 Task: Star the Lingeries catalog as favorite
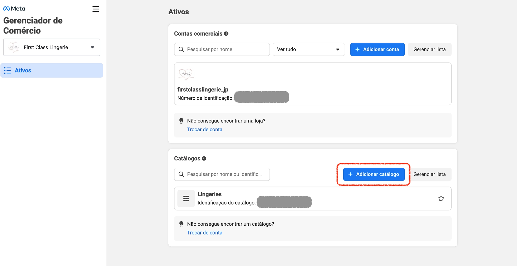coord(441,198)
